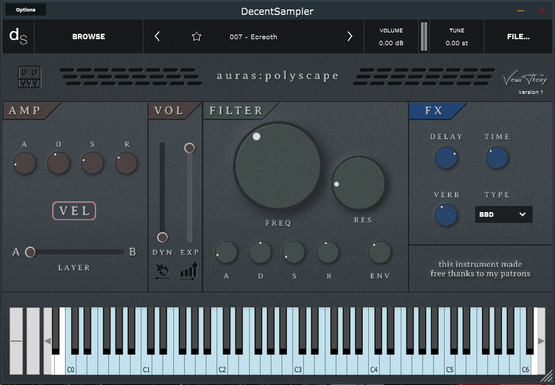Toggle the VEL velocity button
The image size is (555, 385).
pyautogui.click(x=74, y=211)
